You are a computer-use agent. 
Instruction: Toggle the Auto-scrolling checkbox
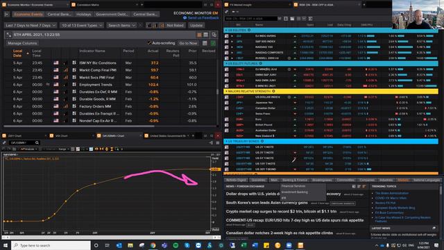[149, 43]
